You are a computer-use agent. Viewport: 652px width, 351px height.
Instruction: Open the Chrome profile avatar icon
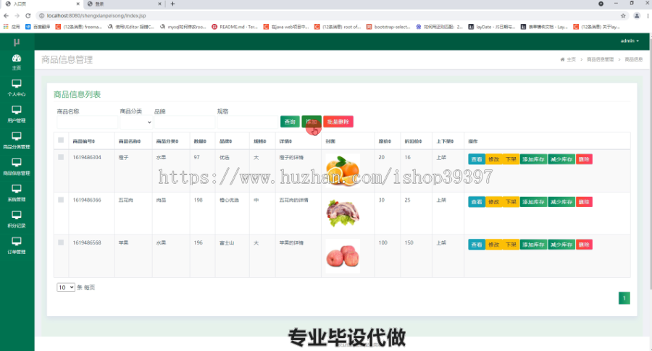pos(637,16)
